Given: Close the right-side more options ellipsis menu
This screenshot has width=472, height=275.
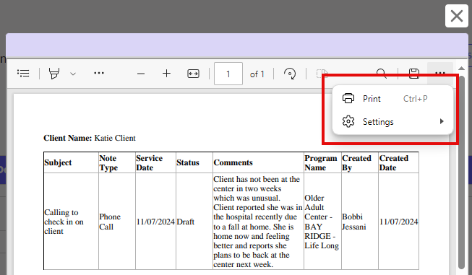Looking at the screenshot, I should coord(440,73).
